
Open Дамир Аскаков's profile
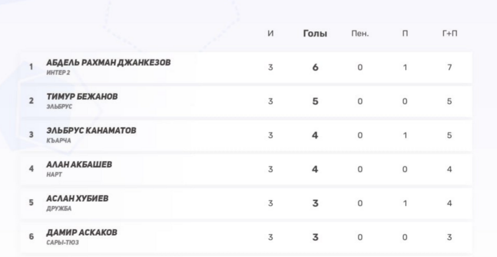pyautogui.click(x=82, y=232)
